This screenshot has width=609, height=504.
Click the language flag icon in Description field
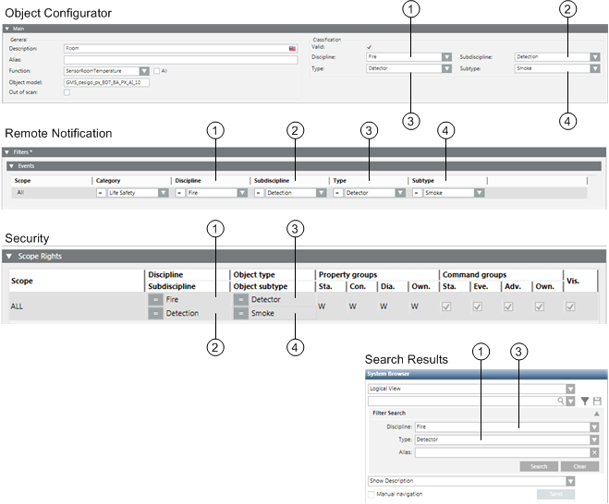coord(292,47)
